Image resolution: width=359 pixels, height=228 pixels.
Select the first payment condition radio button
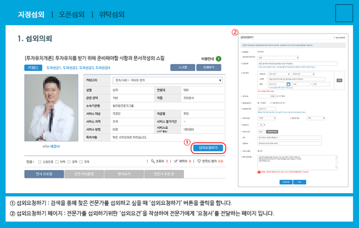[x=258, y=103]
